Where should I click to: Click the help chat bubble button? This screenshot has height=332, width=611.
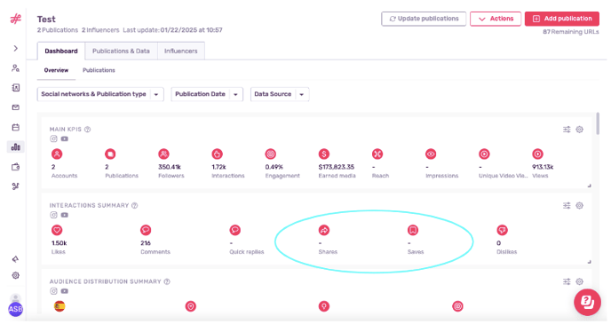(x=587, y=302)
